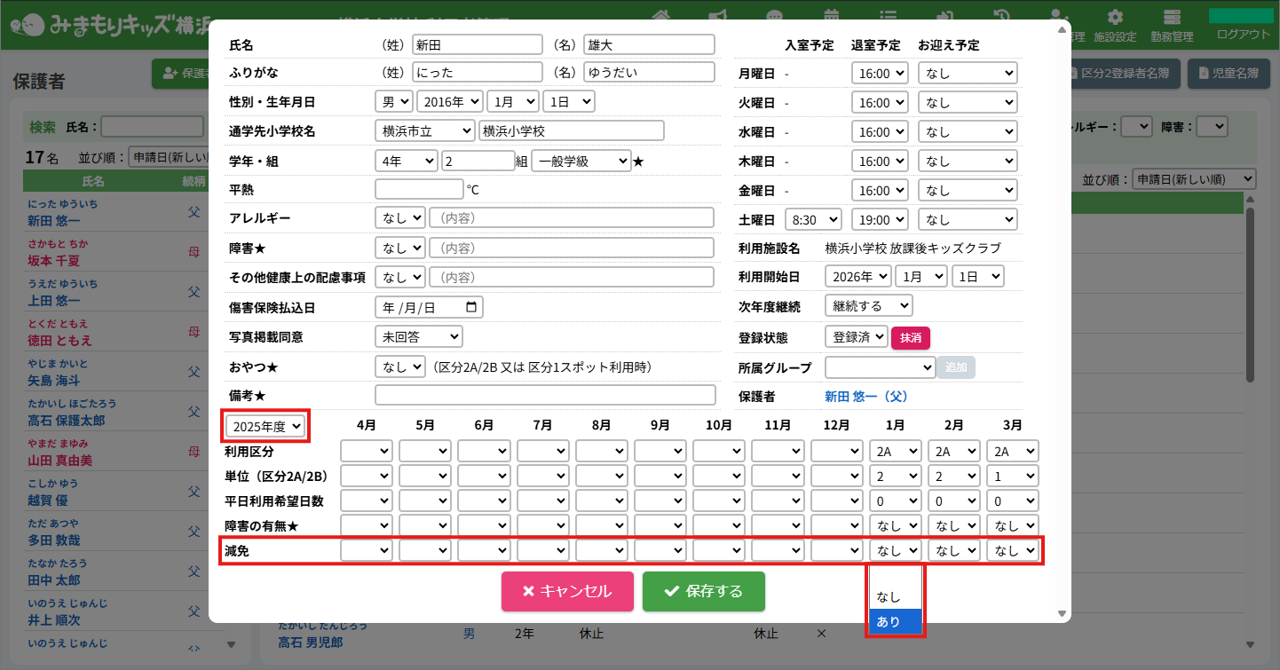The width and height of the screenshot is (1280, 670).
Task: Open the 次年度継続 dropdown
Action: (868, 306)
